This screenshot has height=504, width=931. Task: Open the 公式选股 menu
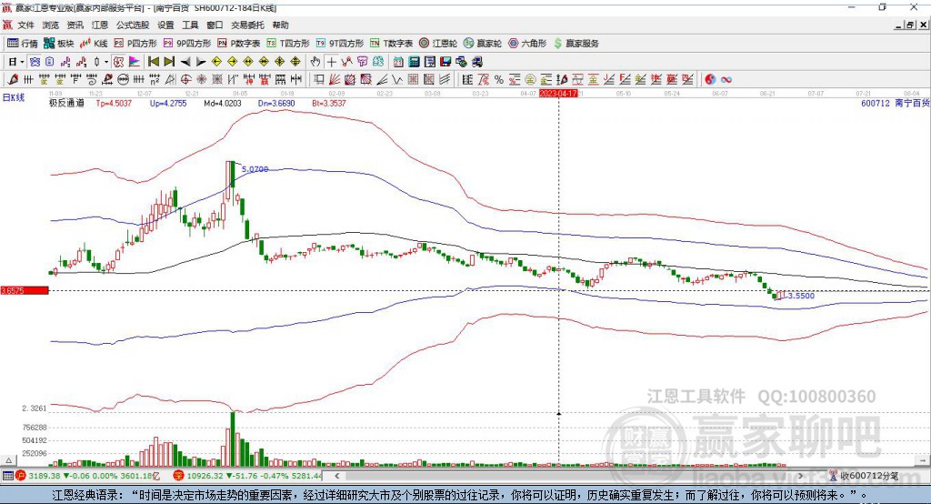coord(133,25)
